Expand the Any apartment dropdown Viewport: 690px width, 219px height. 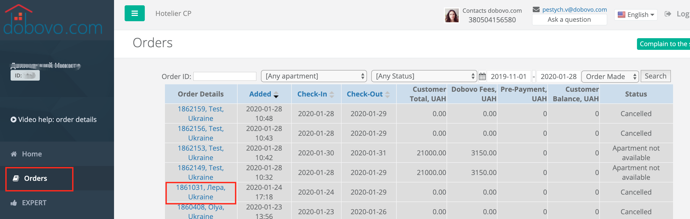pyautogui.click(x=314, y=76)
